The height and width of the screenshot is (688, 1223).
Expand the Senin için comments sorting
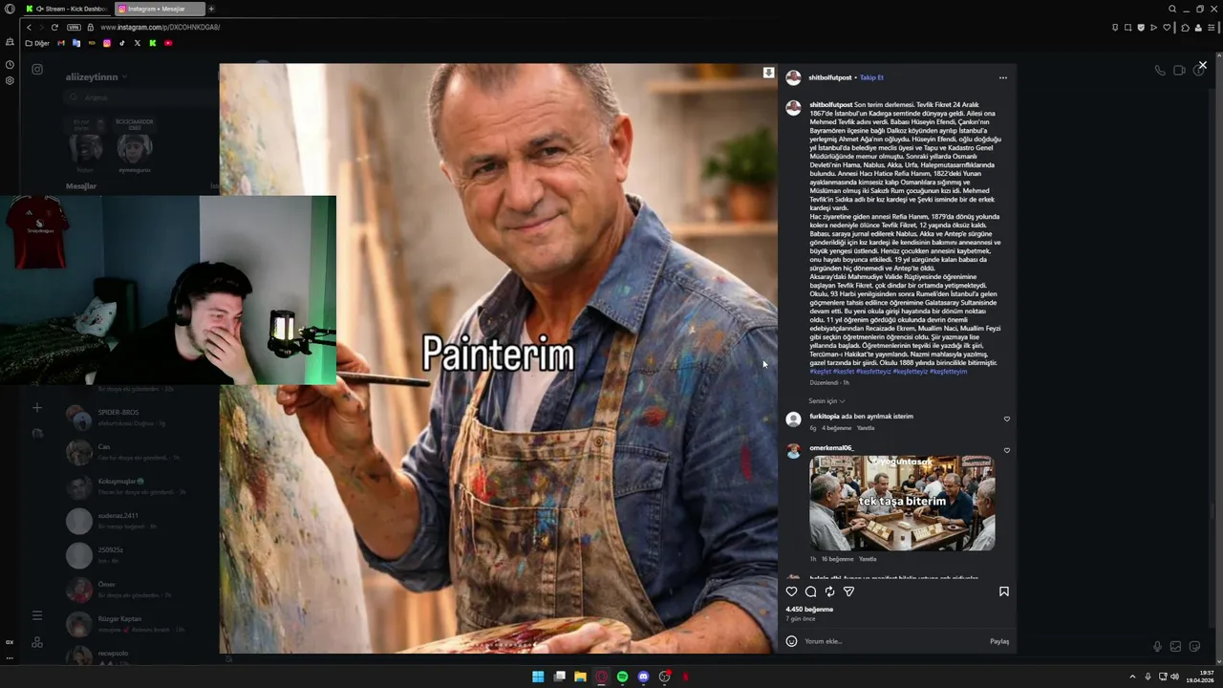tap(826, 401)
